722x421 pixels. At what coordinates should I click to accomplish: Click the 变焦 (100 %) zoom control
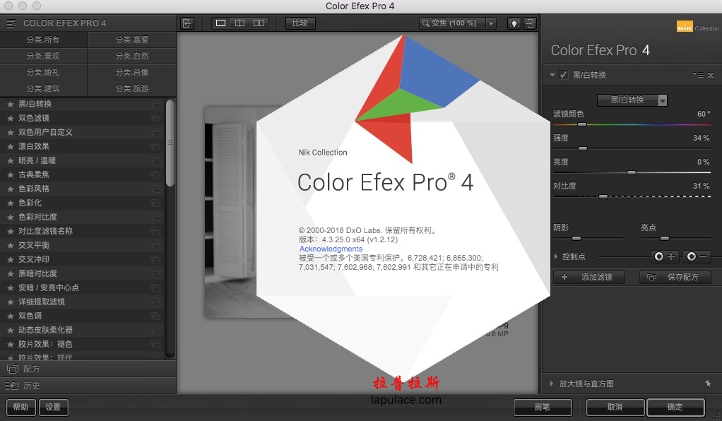454,23
